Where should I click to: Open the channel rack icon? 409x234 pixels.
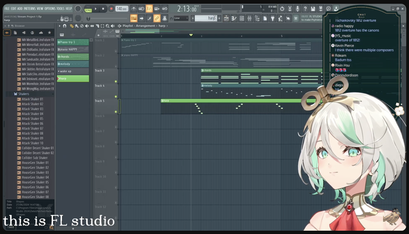click(242, 19)
